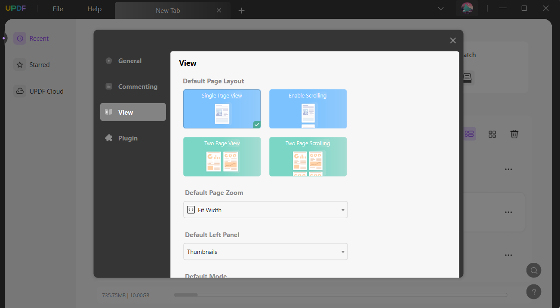Open the trash / delete files icon
The width and height of the screenshot is (560, 308).
pos(514,134)
